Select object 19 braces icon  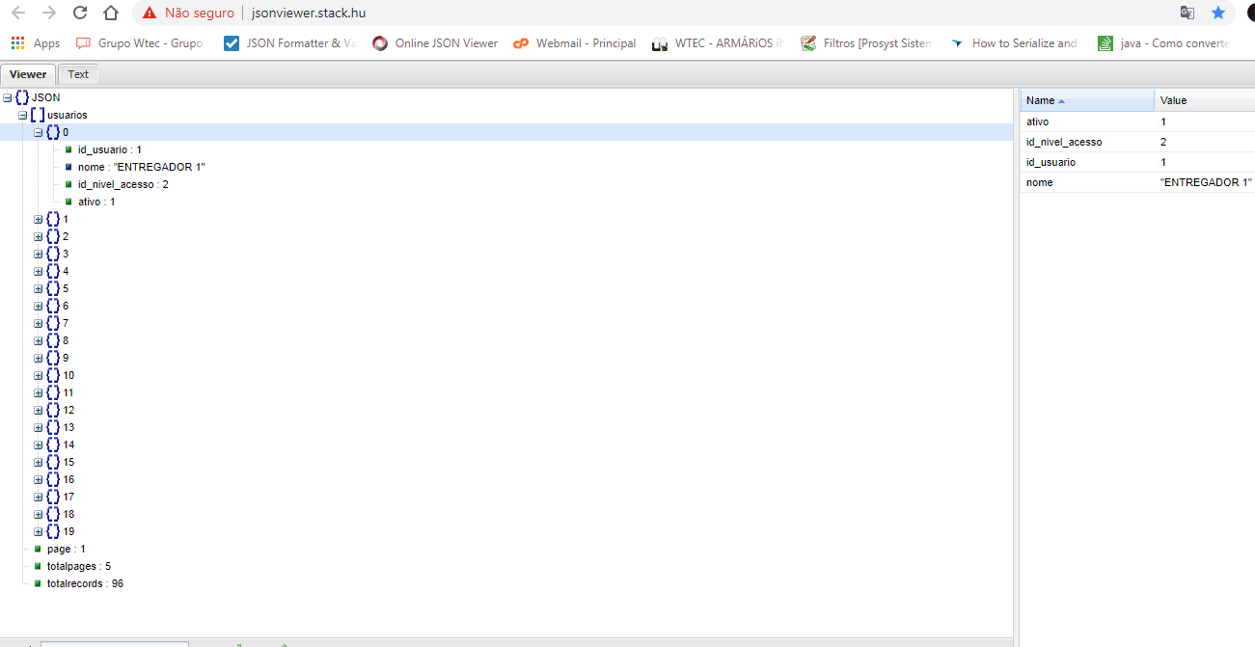pyautogui.click(x=53, y=531)
